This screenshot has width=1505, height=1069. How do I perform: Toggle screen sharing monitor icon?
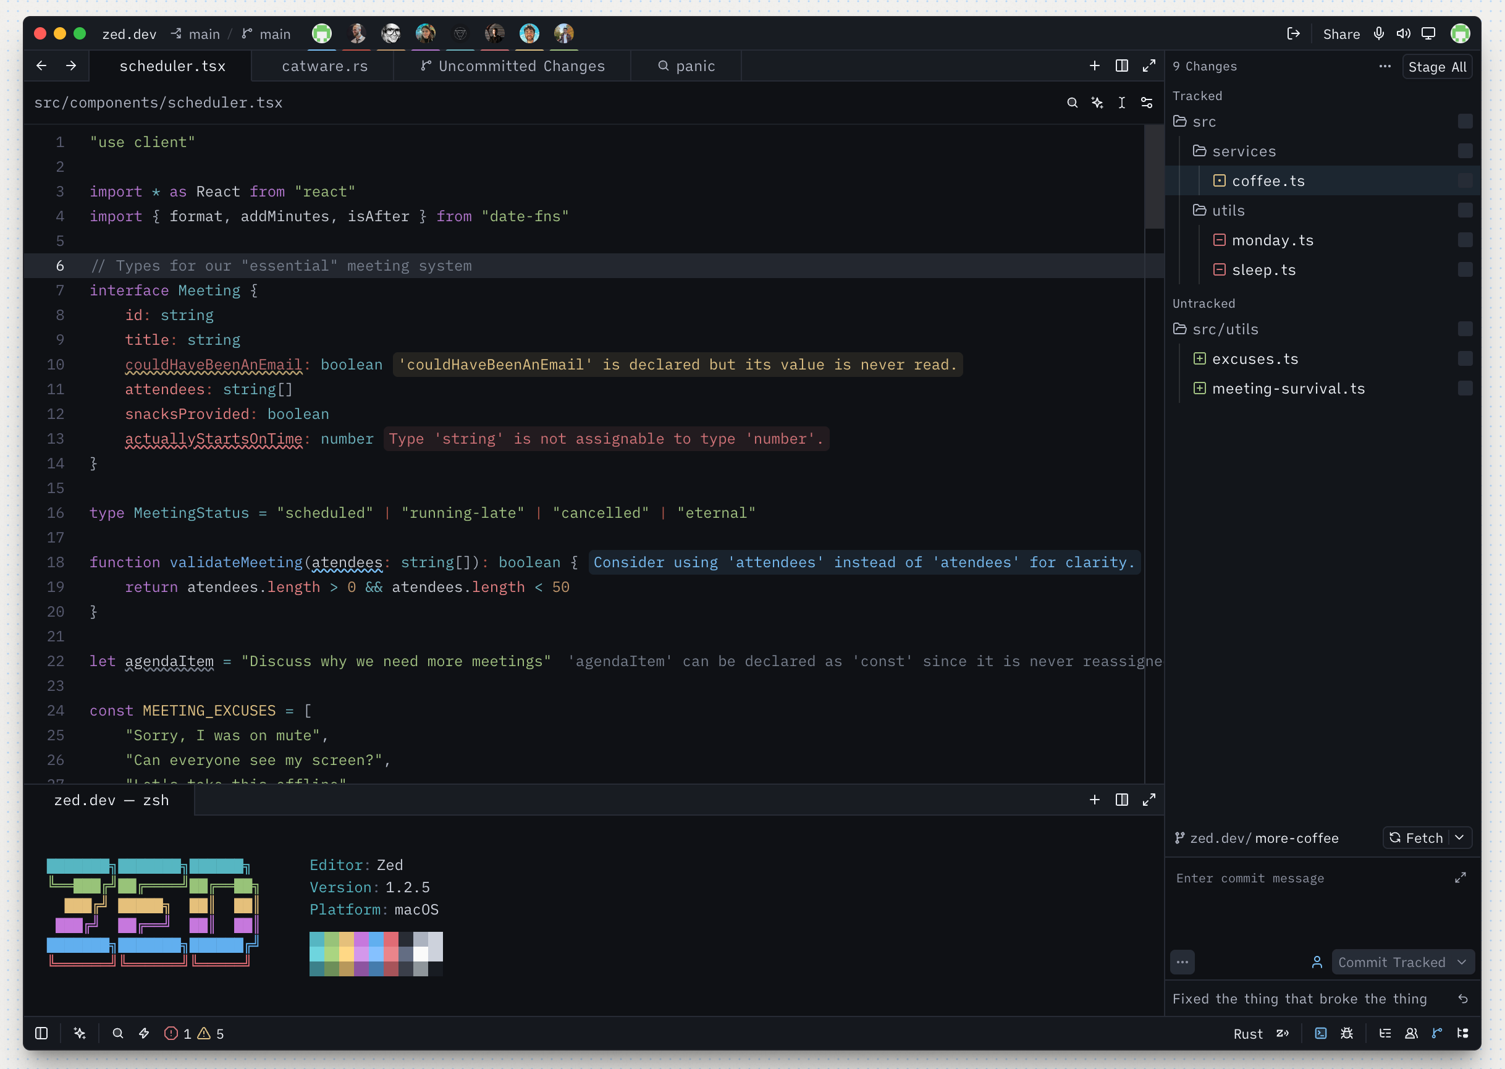pyautogui.click(x=1428, y=33)
